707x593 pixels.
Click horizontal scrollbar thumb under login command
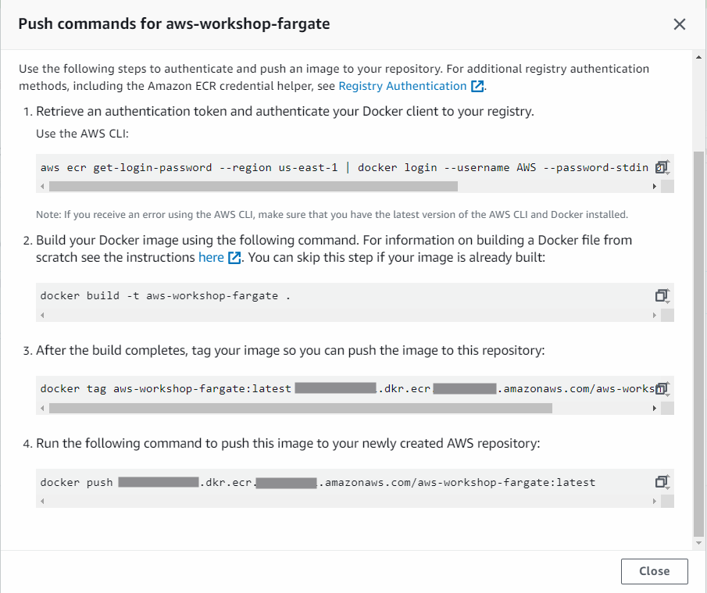click(253, 186)
